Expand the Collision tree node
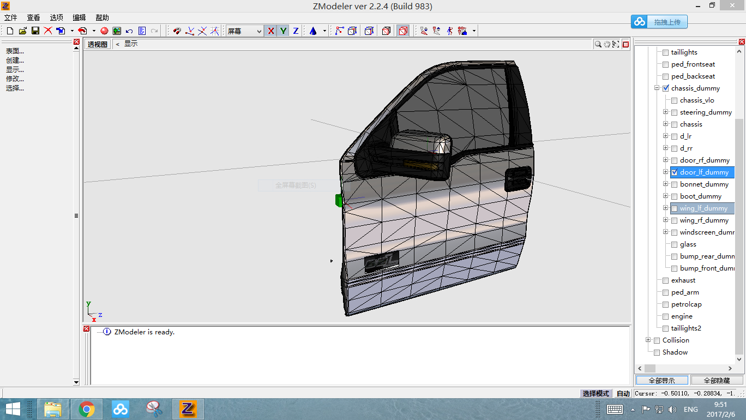The width and height of the screenshot is (746, 420). tap(648, 340)
